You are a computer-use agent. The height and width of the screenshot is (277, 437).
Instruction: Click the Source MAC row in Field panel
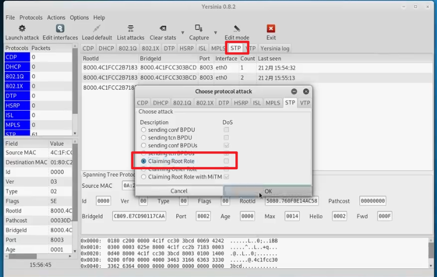(38, 153)
